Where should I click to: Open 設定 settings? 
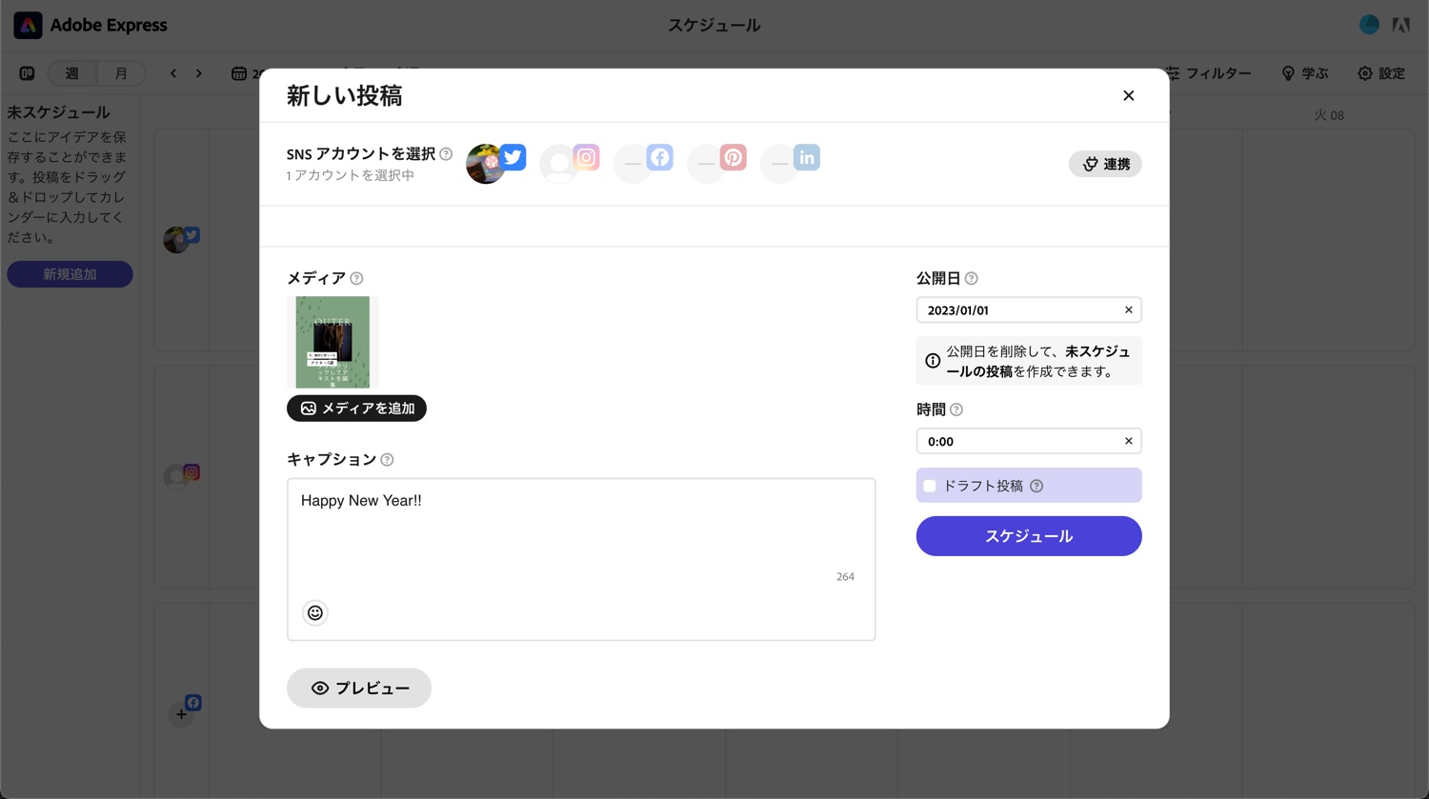pos(1381,73)
